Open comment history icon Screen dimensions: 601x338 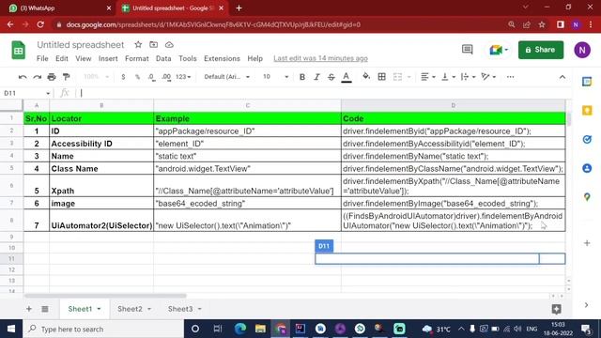pyautogui.click(x=468, y=50)
